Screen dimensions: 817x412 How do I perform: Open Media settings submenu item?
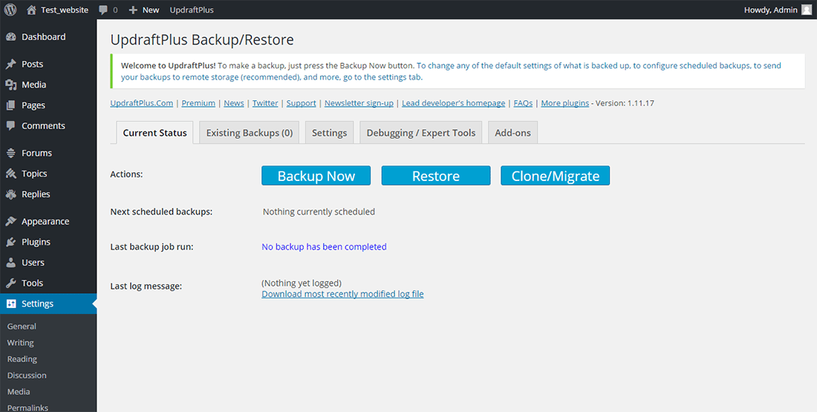(19, 392)
